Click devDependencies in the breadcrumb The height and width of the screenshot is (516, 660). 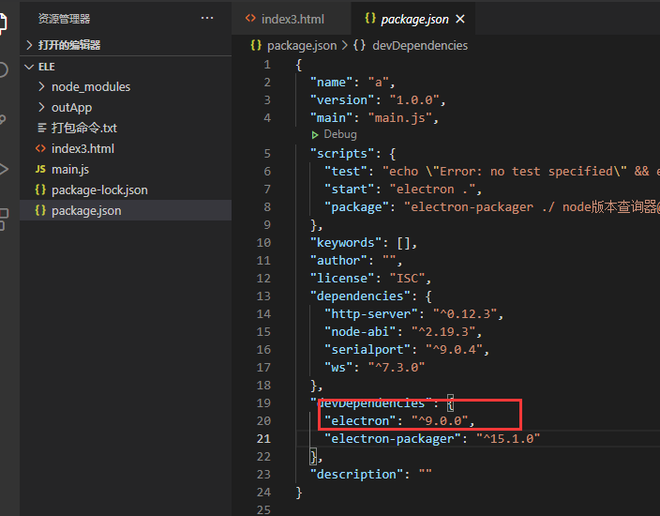(419, 45)
